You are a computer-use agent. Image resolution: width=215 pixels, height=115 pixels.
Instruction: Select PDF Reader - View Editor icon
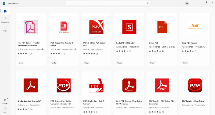click(195, 85)
